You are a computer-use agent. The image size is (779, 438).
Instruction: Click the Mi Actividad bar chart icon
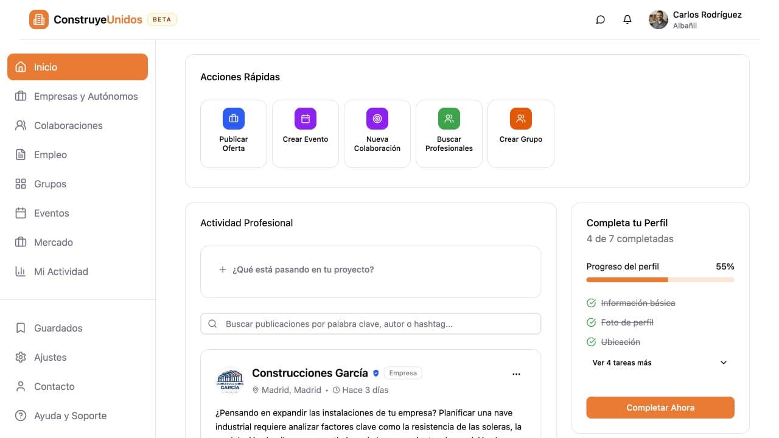click(x=21, y=271)
